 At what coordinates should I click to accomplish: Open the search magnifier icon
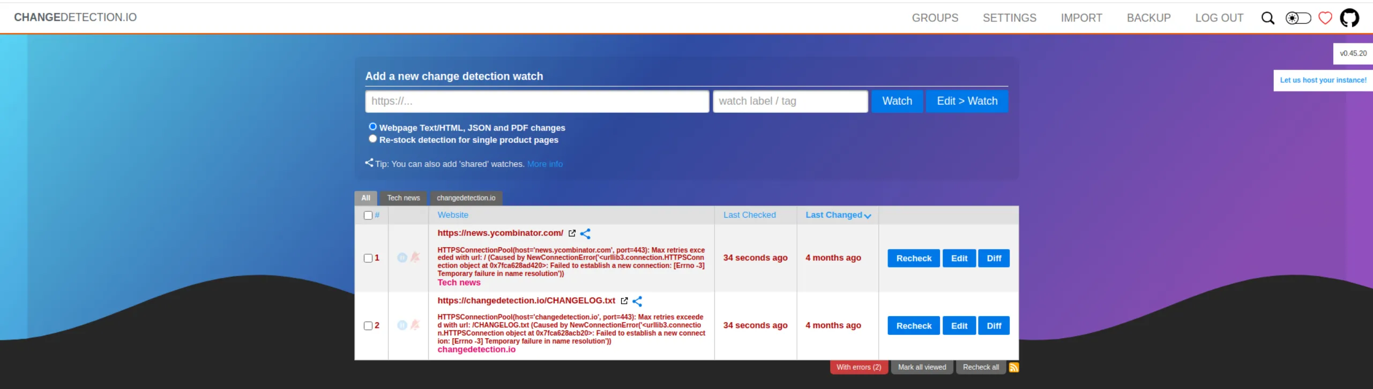tap(1267, 18)
